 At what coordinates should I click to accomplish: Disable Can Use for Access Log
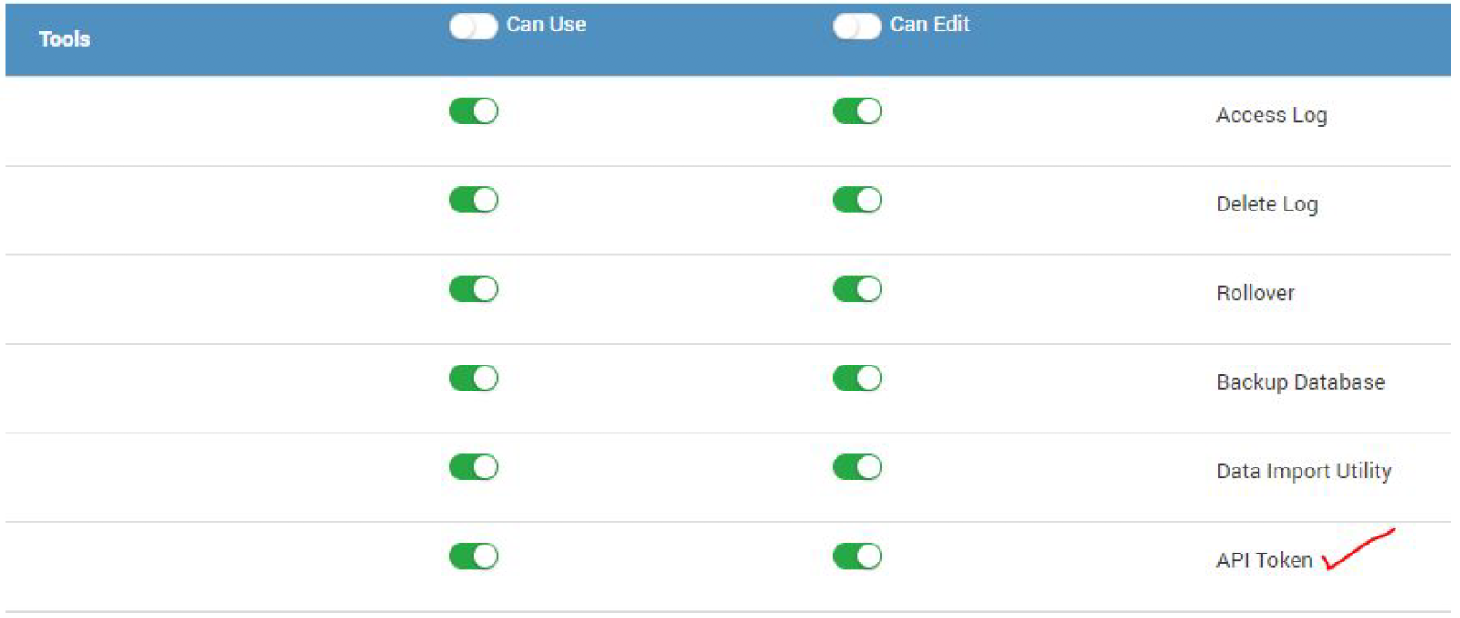tap(473, 111)
